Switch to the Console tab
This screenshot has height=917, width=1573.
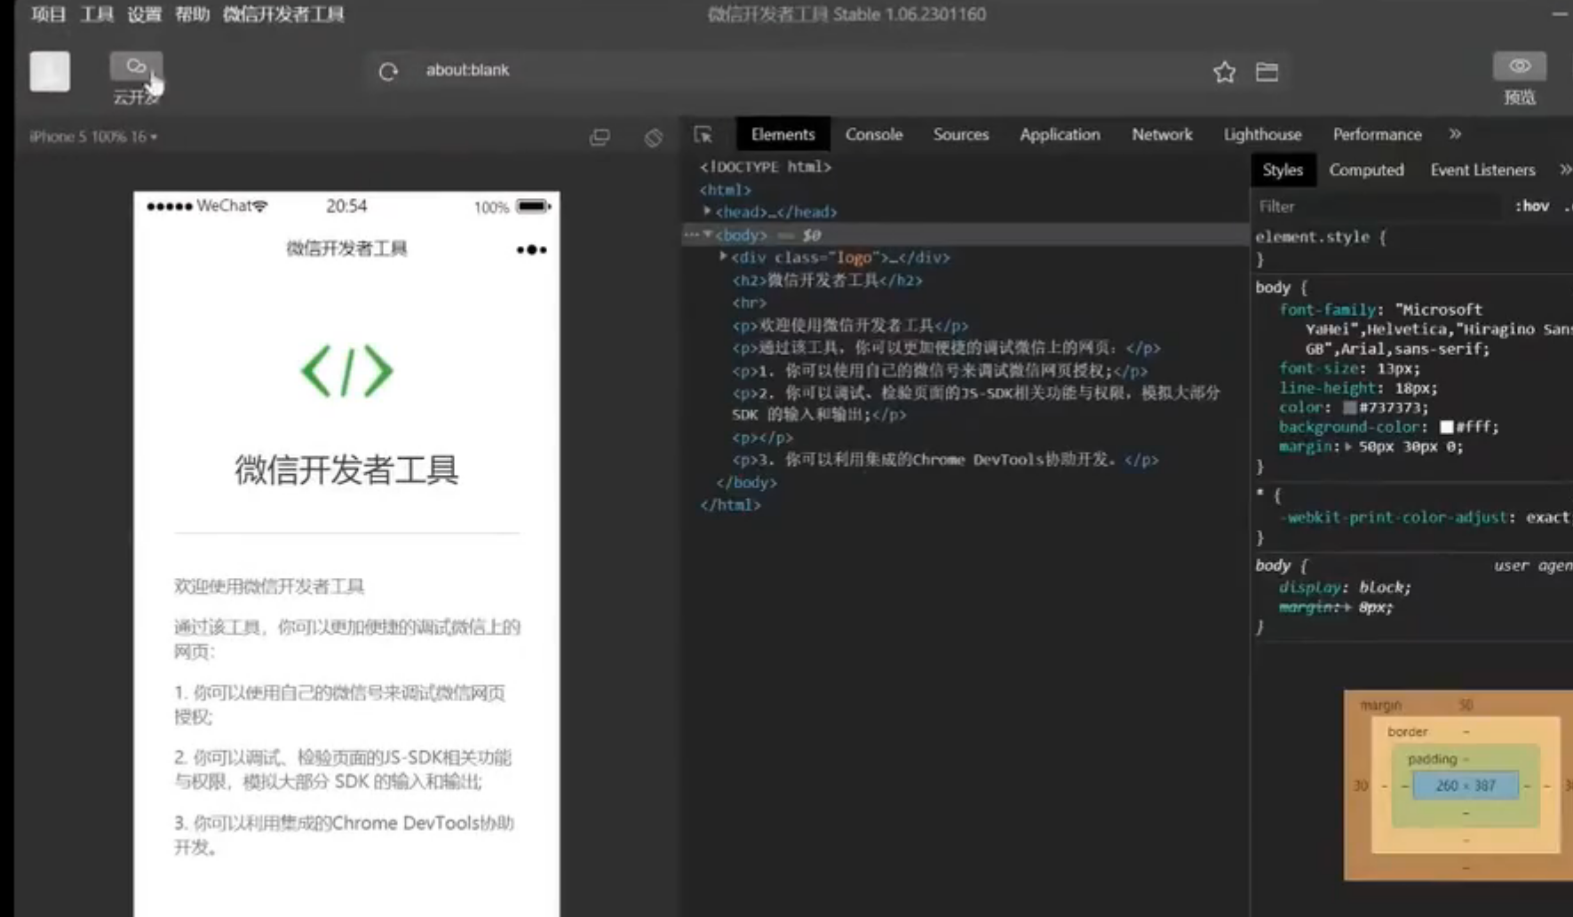coord(874,134)
